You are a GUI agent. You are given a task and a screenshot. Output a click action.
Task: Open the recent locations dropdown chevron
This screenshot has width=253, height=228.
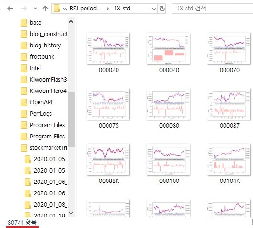tap(35, 9)
